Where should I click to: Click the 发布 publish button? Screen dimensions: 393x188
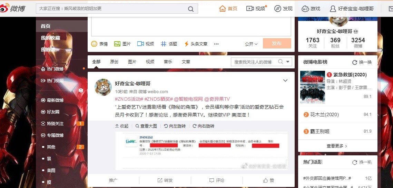click(x=277, y=43)
